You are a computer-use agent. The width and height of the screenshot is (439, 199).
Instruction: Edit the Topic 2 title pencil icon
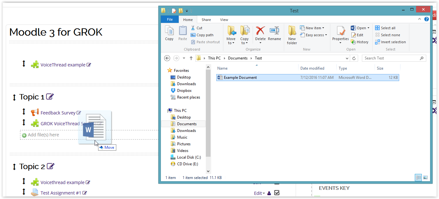(x=51, y=166)
